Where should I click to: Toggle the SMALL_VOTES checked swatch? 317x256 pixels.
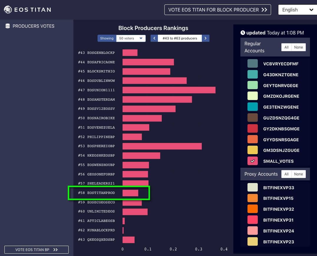[x=252, y=161]
